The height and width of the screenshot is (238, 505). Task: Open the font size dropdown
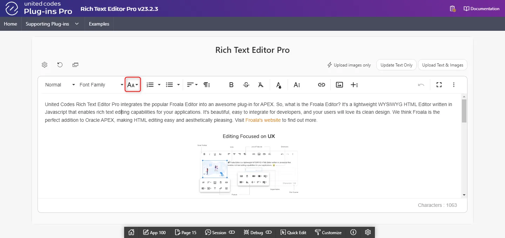[133, 85]
